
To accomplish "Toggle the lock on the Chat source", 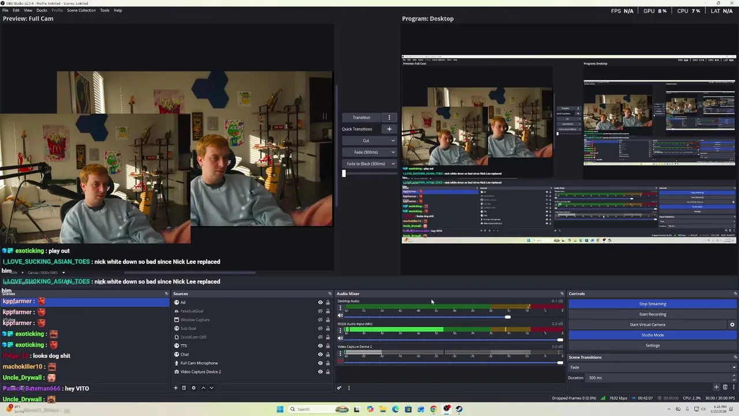I will [x=328, y=354].
